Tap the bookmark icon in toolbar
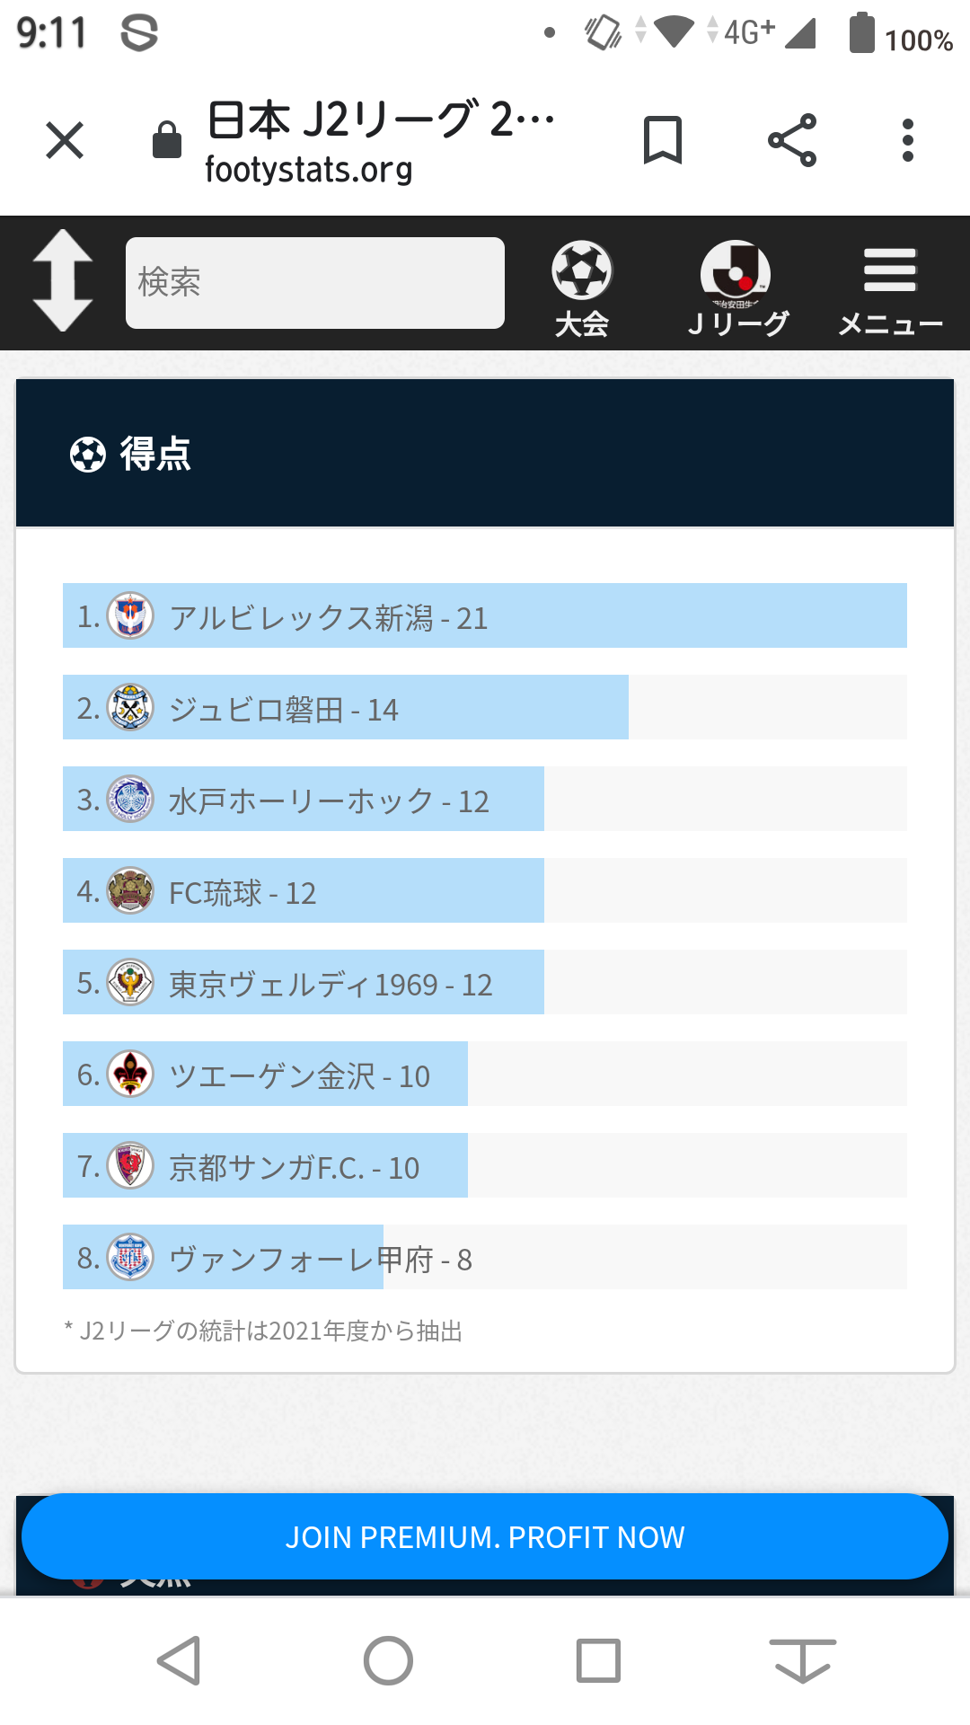Viewport: 970px width, 1725px height. (663, 140)
